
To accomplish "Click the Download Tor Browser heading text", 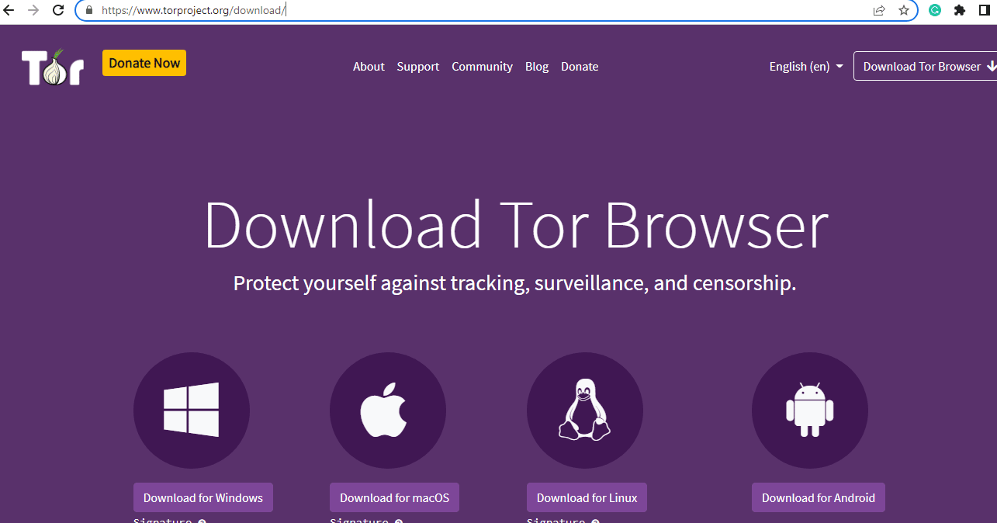I will click(x=516, y=225).
